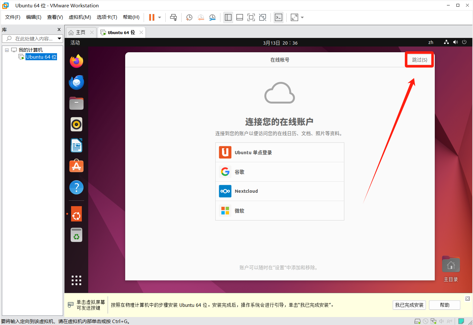Open the library search filter dropdown
Viewport: 473px width, 325px height.
pos(59,39)
